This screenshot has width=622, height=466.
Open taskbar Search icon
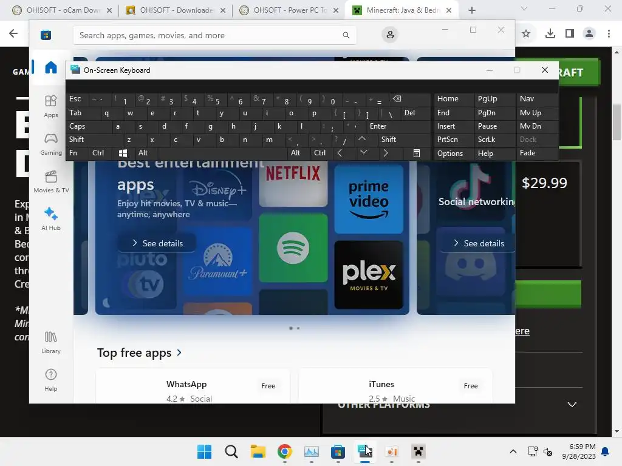pyautogui.click(x=231, y=451)
